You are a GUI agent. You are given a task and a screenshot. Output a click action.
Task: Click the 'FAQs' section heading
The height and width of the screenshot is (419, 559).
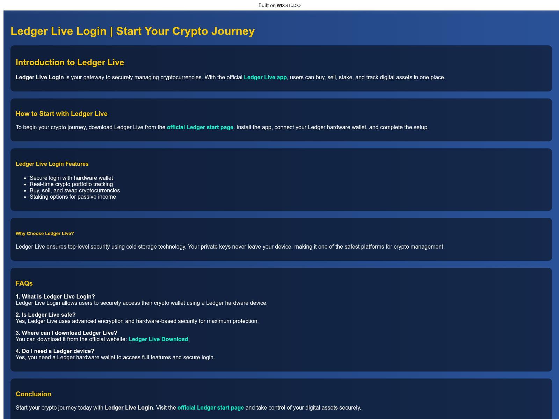tap(24, 284)
